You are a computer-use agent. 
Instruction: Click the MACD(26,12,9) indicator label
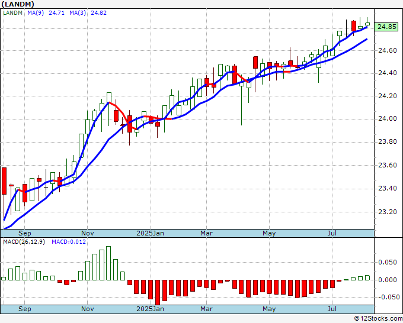24,242
